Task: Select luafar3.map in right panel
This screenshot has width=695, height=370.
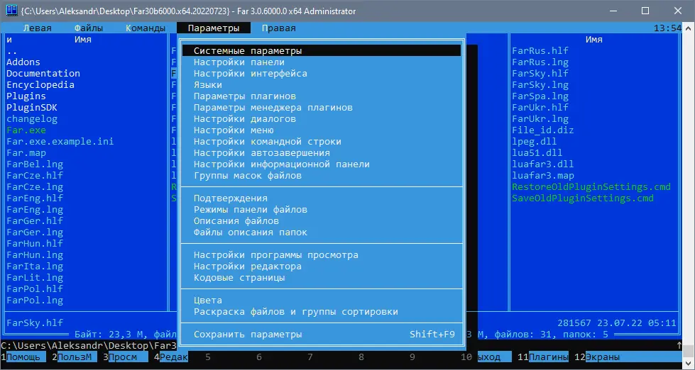Action: click(x=543, y=176)
